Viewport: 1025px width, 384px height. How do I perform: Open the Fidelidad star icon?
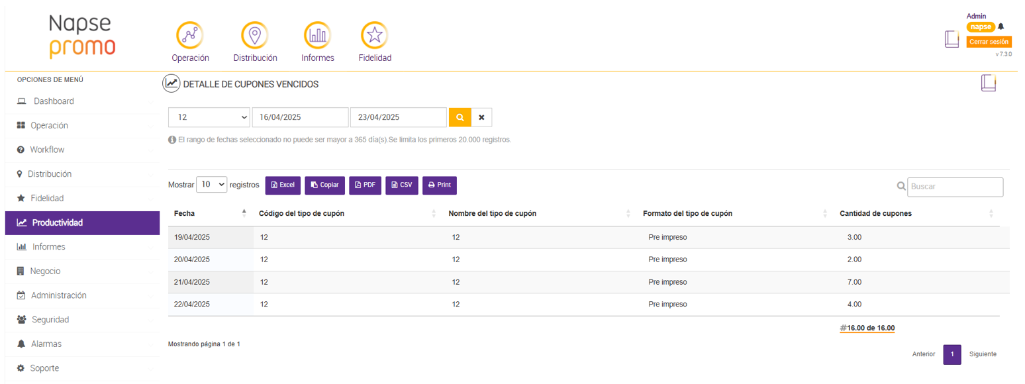point(374,35)
